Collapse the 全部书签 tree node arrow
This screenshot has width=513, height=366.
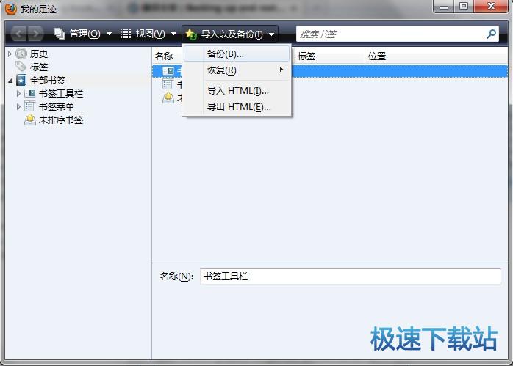point(10,81)
